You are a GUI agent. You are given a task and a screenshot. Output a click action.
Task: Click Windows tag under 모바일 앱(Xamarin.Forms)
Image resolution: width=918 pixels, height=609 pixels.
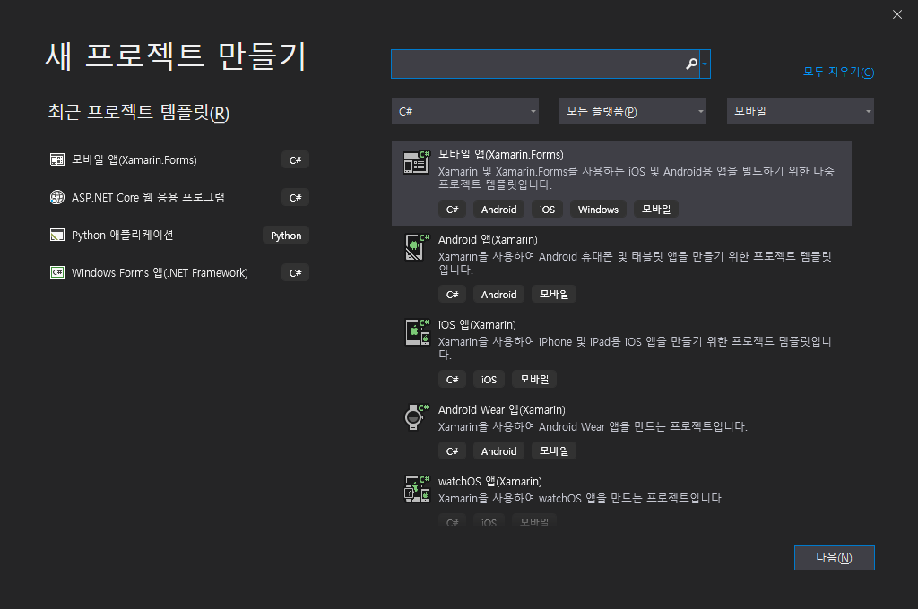point(598,210)
